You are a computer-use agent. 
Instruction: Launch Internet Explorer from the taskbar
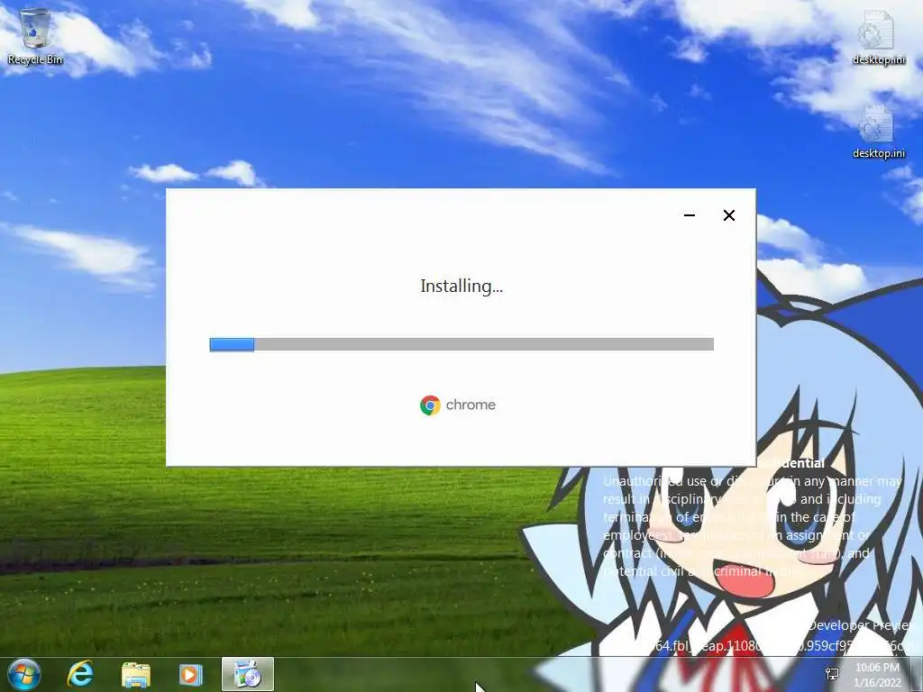[80, 674]
